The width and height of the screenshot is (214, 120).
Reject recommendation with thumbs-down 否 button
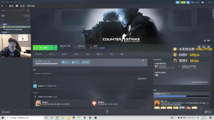tap(75, 62)
